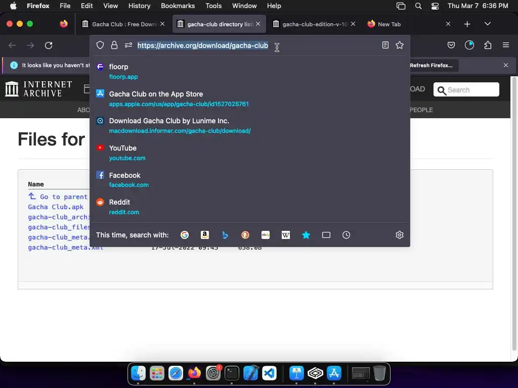Click the tracking protection shield icon
Screen dimensions: 518x388
point(100,45)
